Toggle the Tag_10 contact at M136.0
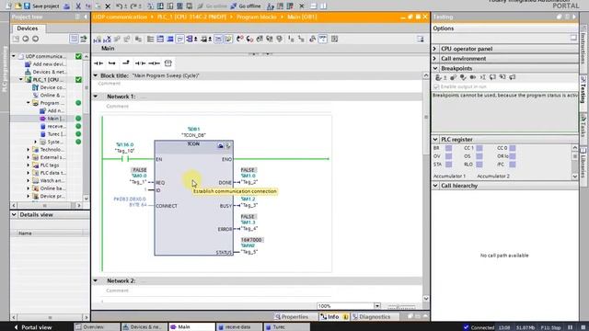The width and height of the screenshot is (589, 331). pyautogui.click(x=125, y=159)
